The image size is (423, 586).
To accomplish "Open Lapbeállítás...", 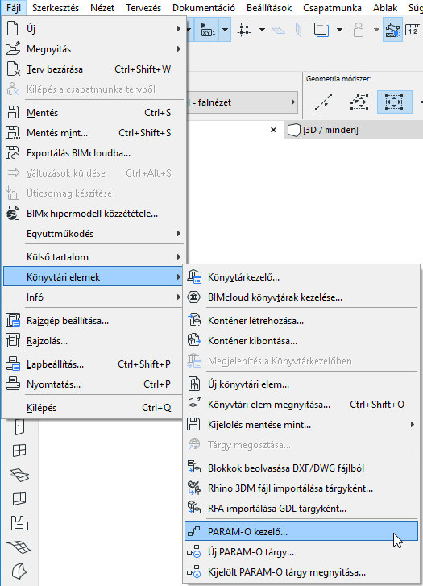I will pyautogui.click(x=93, y=364).
